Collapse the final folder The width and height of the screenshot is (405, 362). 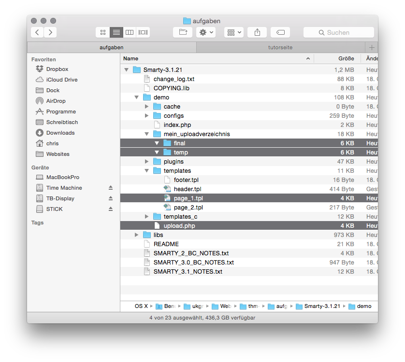[x=157, y=143]
